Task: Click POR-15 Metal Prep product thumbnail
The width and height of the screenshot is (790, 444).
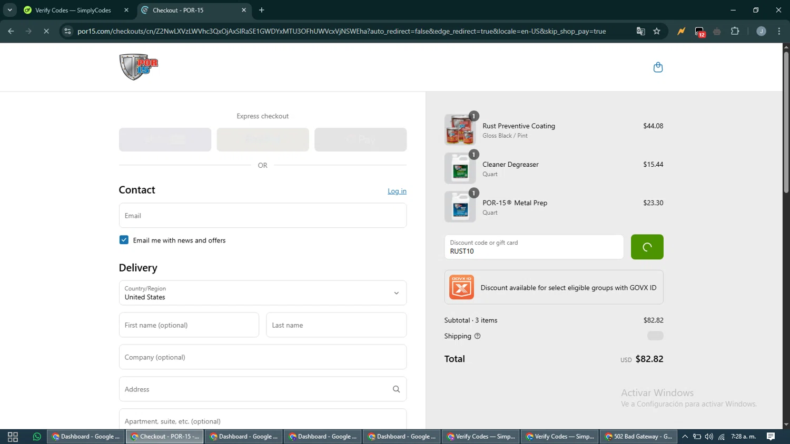Action: (460, 207)
